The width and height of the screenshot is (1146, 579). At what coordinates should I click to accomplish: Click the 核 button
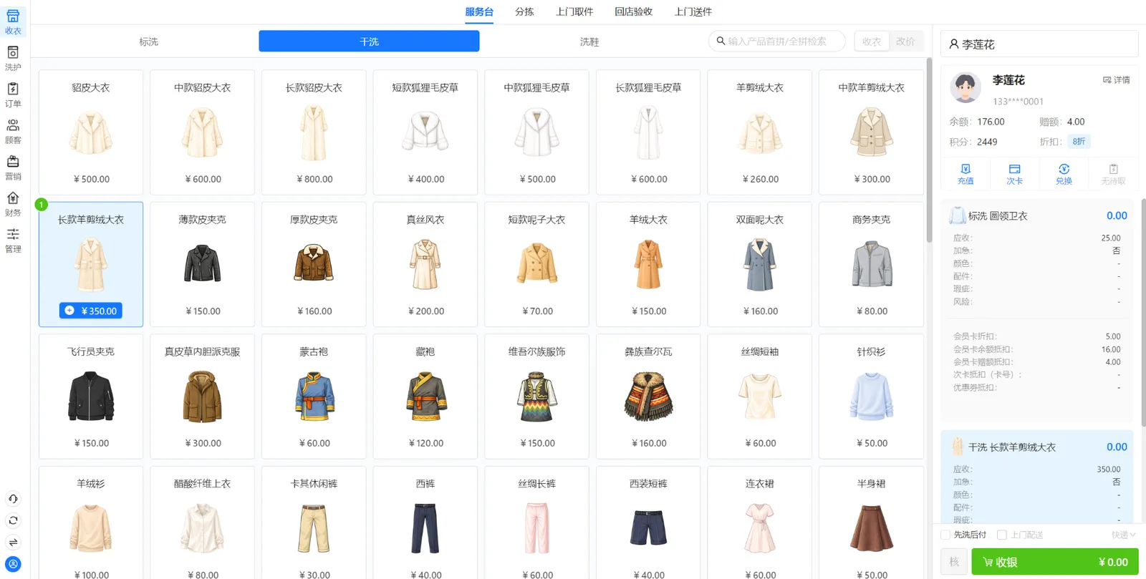[954, 562]
